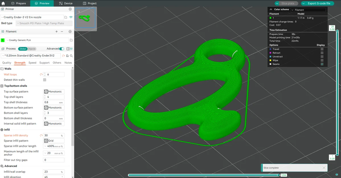341x178 pixels.
Task: Toggle Seams display checkbox
Action: pyautogui.click(x=322, y=64)
